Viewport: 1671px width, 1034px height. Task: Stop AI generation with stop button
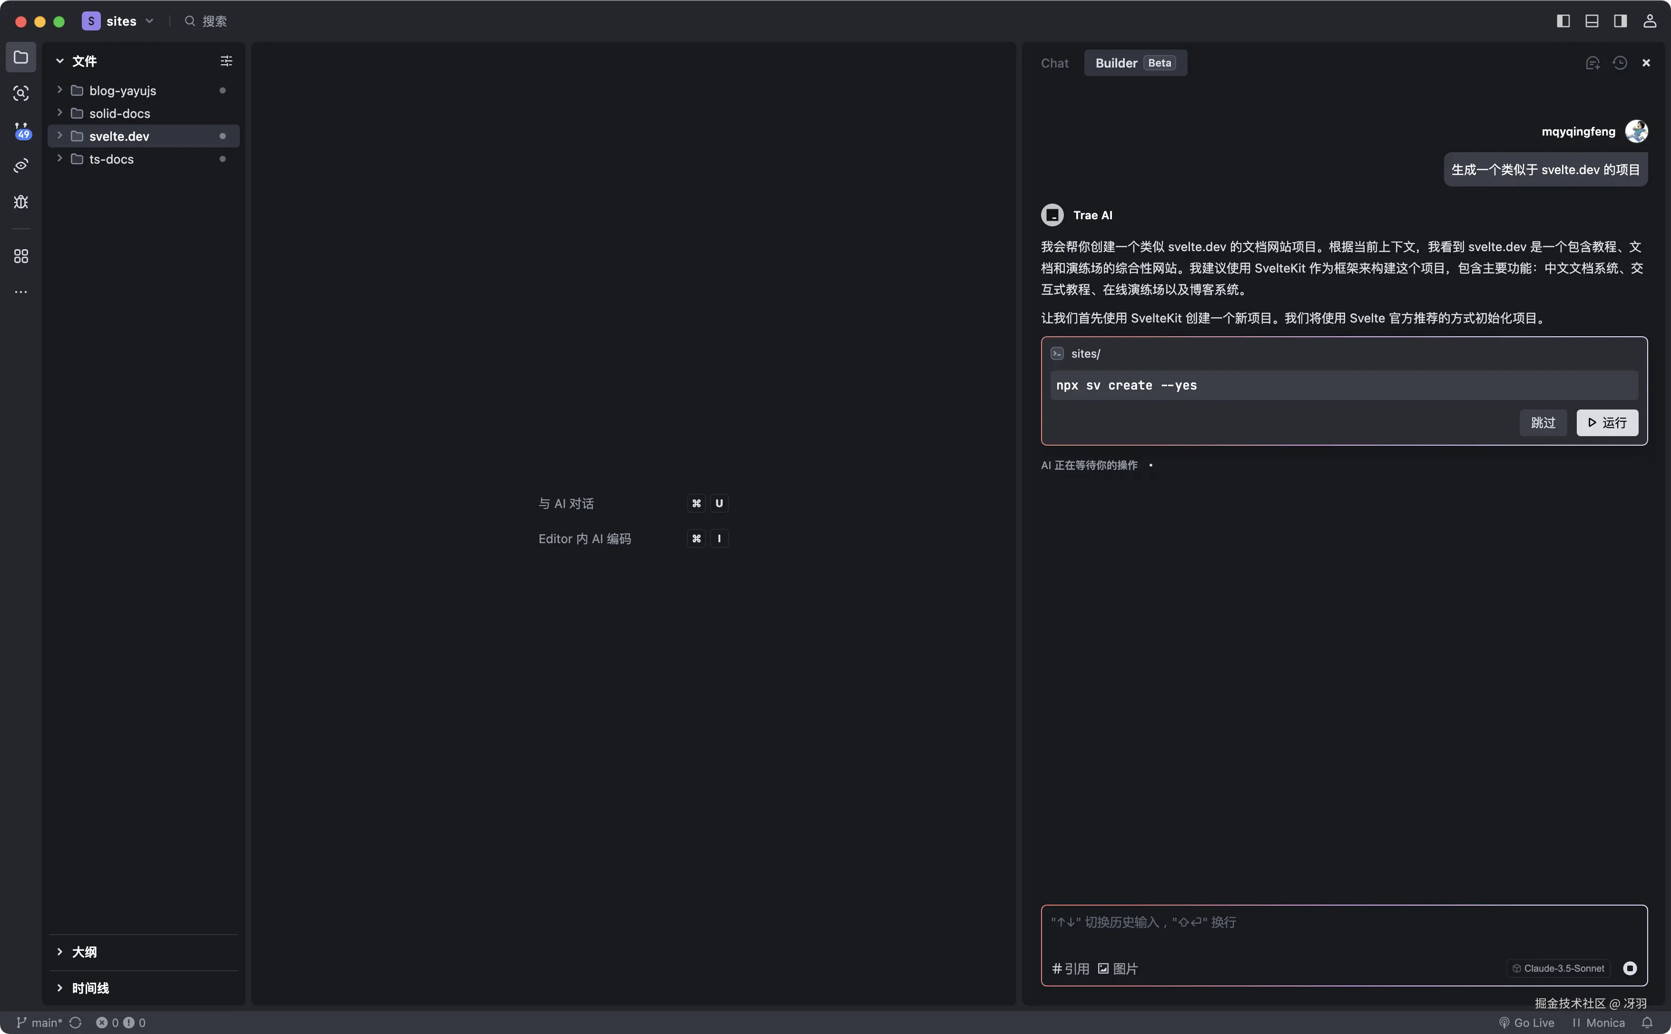click(x=1630, y=968)
